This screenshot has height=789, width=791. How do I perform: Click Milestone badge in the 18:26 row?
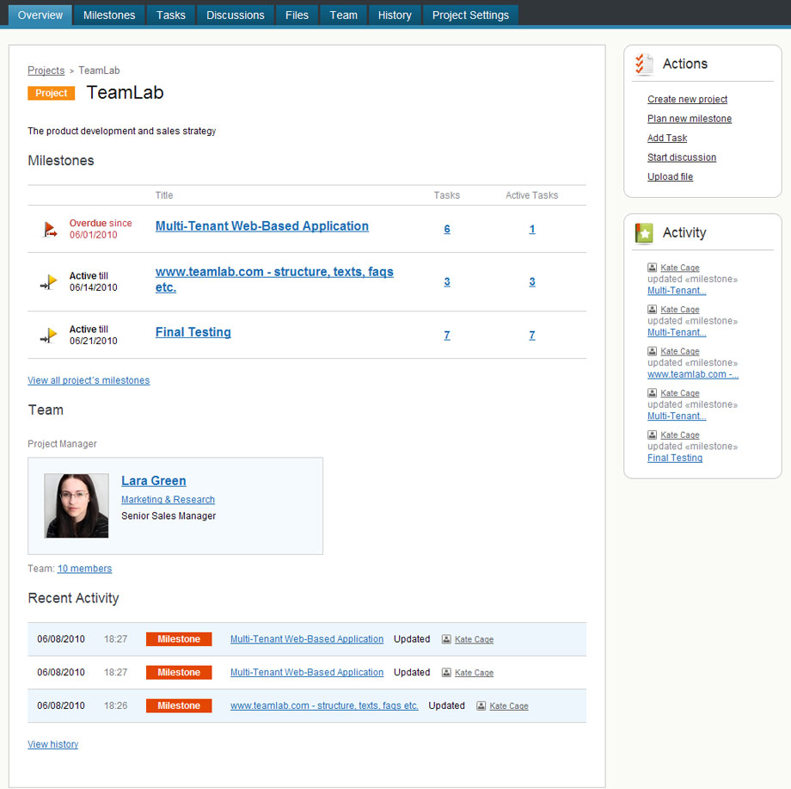click(x=179, y=706)
